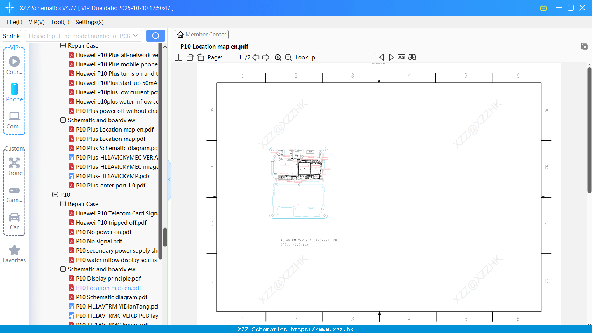Find previous lookup match triangle
This screenshot has width=592, height=333.
[x=381, y=57]
